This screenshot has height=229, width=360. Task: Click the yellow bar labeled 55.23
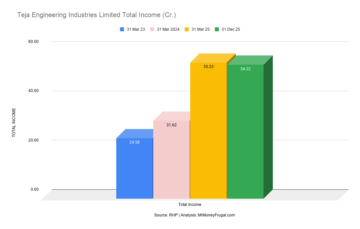coord(208,131)
